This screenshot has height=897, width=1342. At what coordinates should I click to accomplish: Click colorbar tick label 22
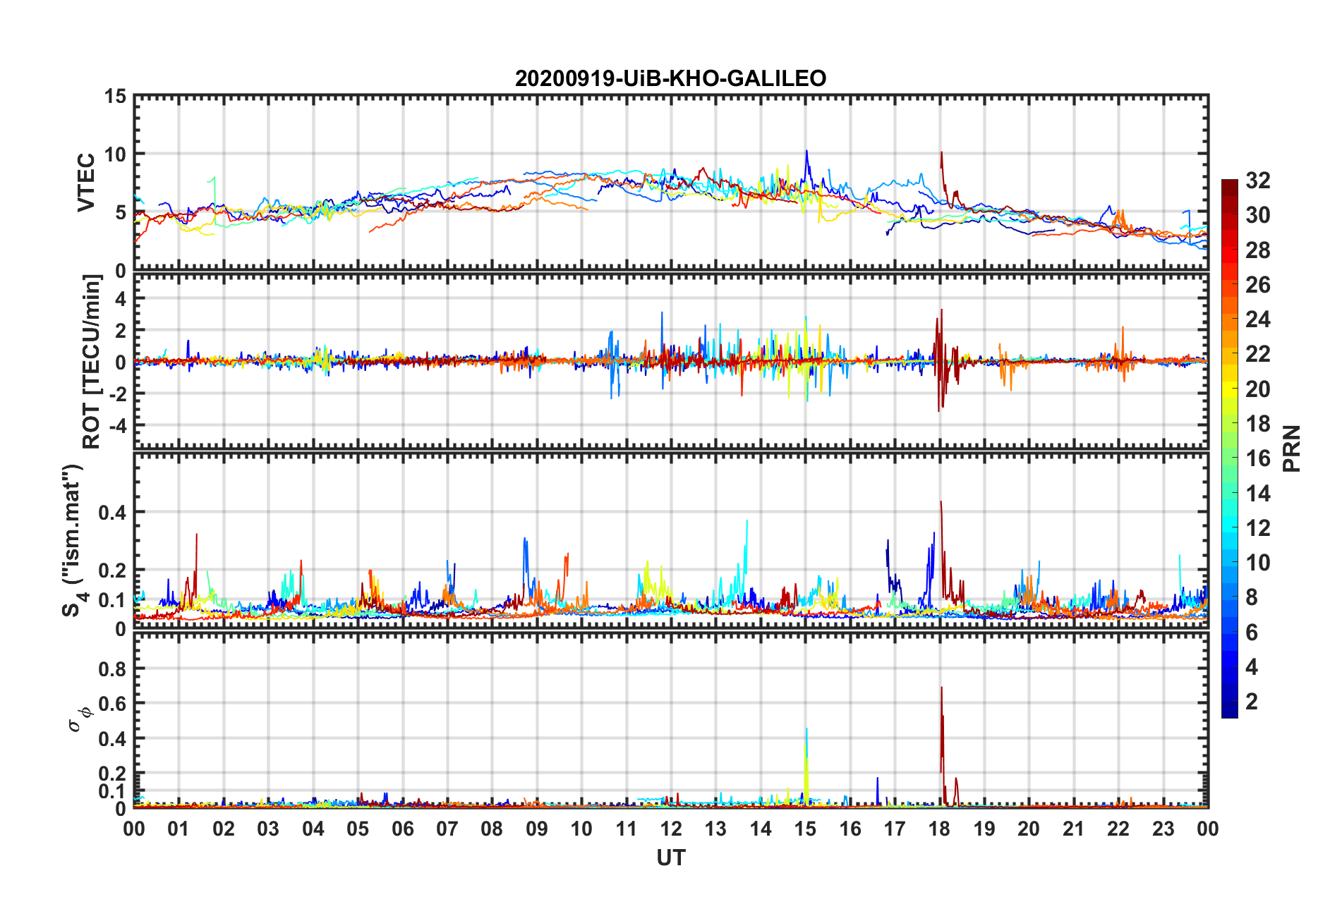pyautogui.click(x=1258, y=354)
